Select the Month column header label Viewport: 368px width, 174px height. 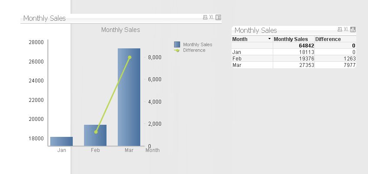(x=240, y=39)
